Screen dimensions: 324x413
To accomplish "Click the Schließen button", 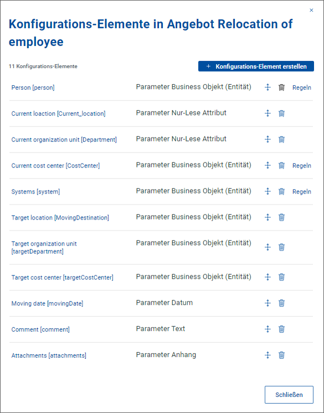I will click(x=289, y=395).
